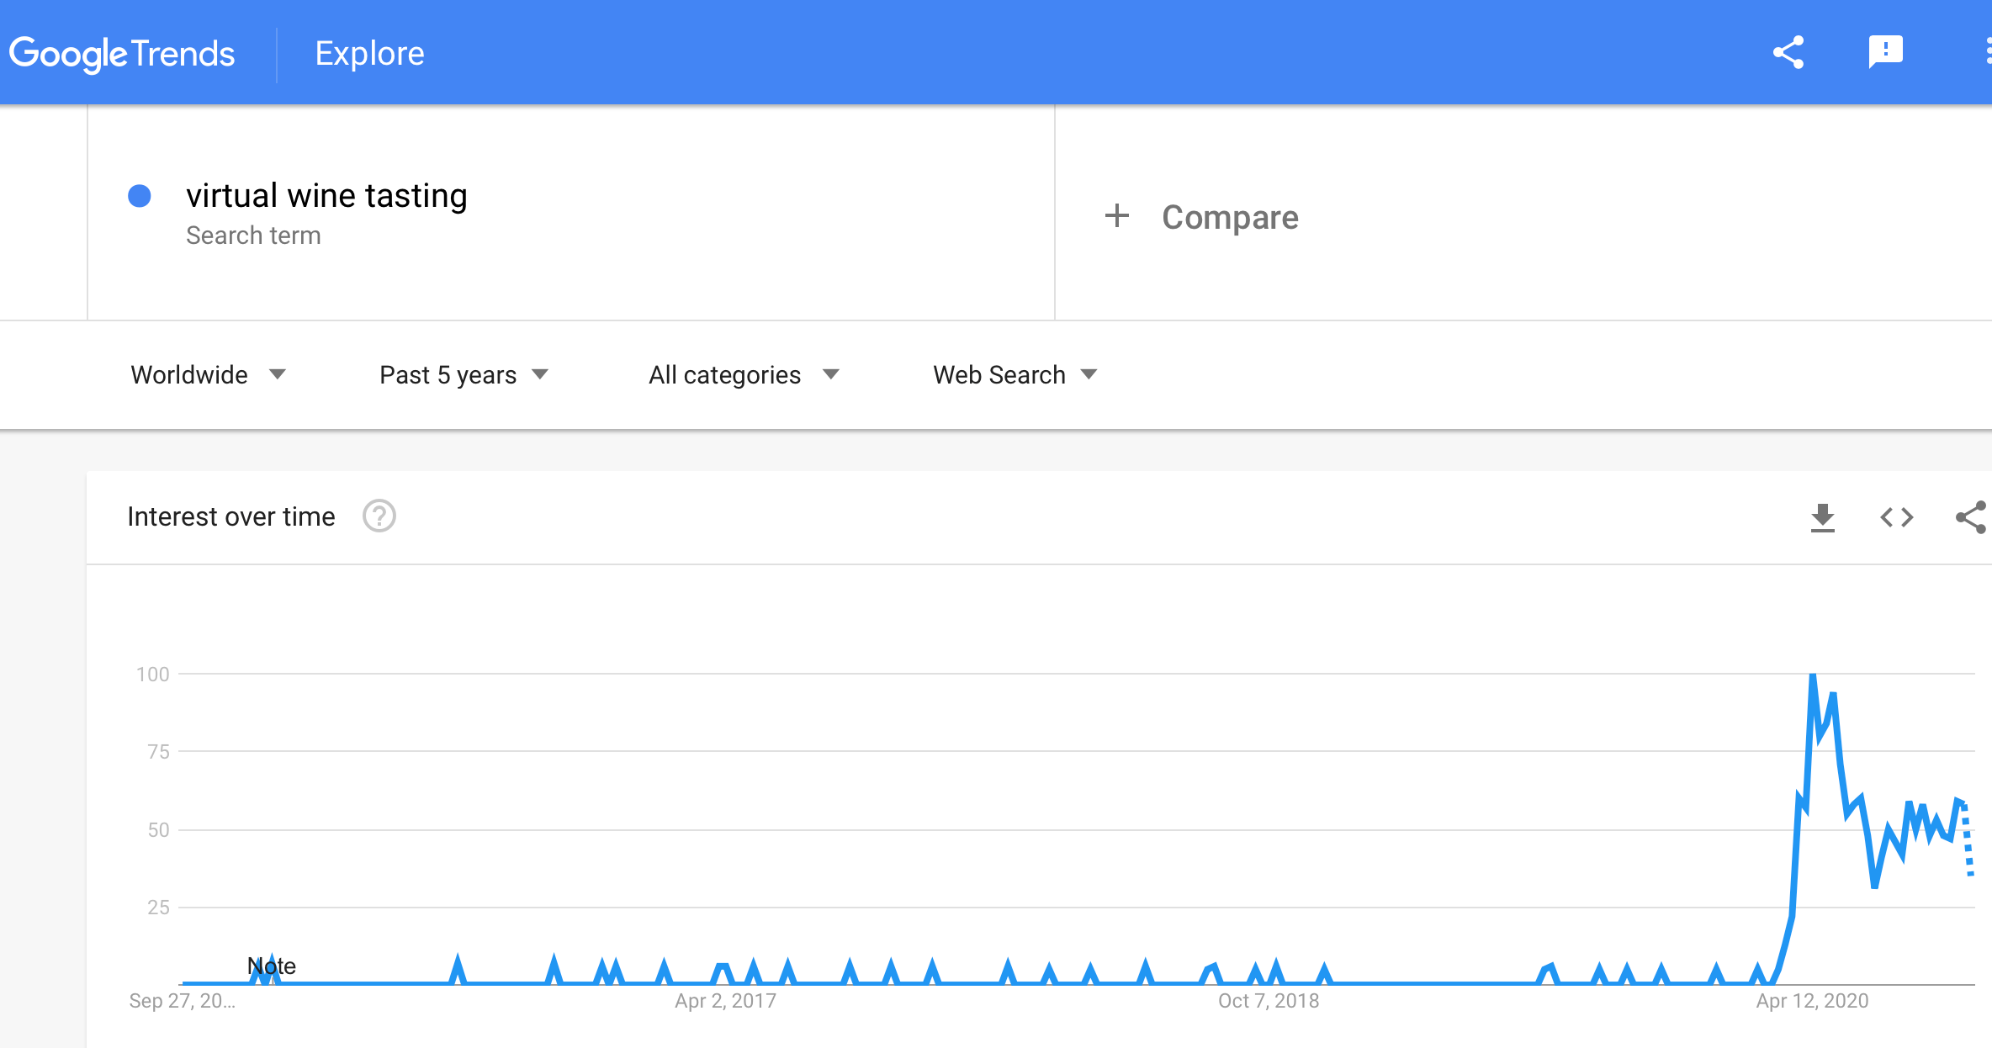Open the Web Search type dropdown
Viewport: 1992px width, 1048px height.
click(x=1015, y=375)
